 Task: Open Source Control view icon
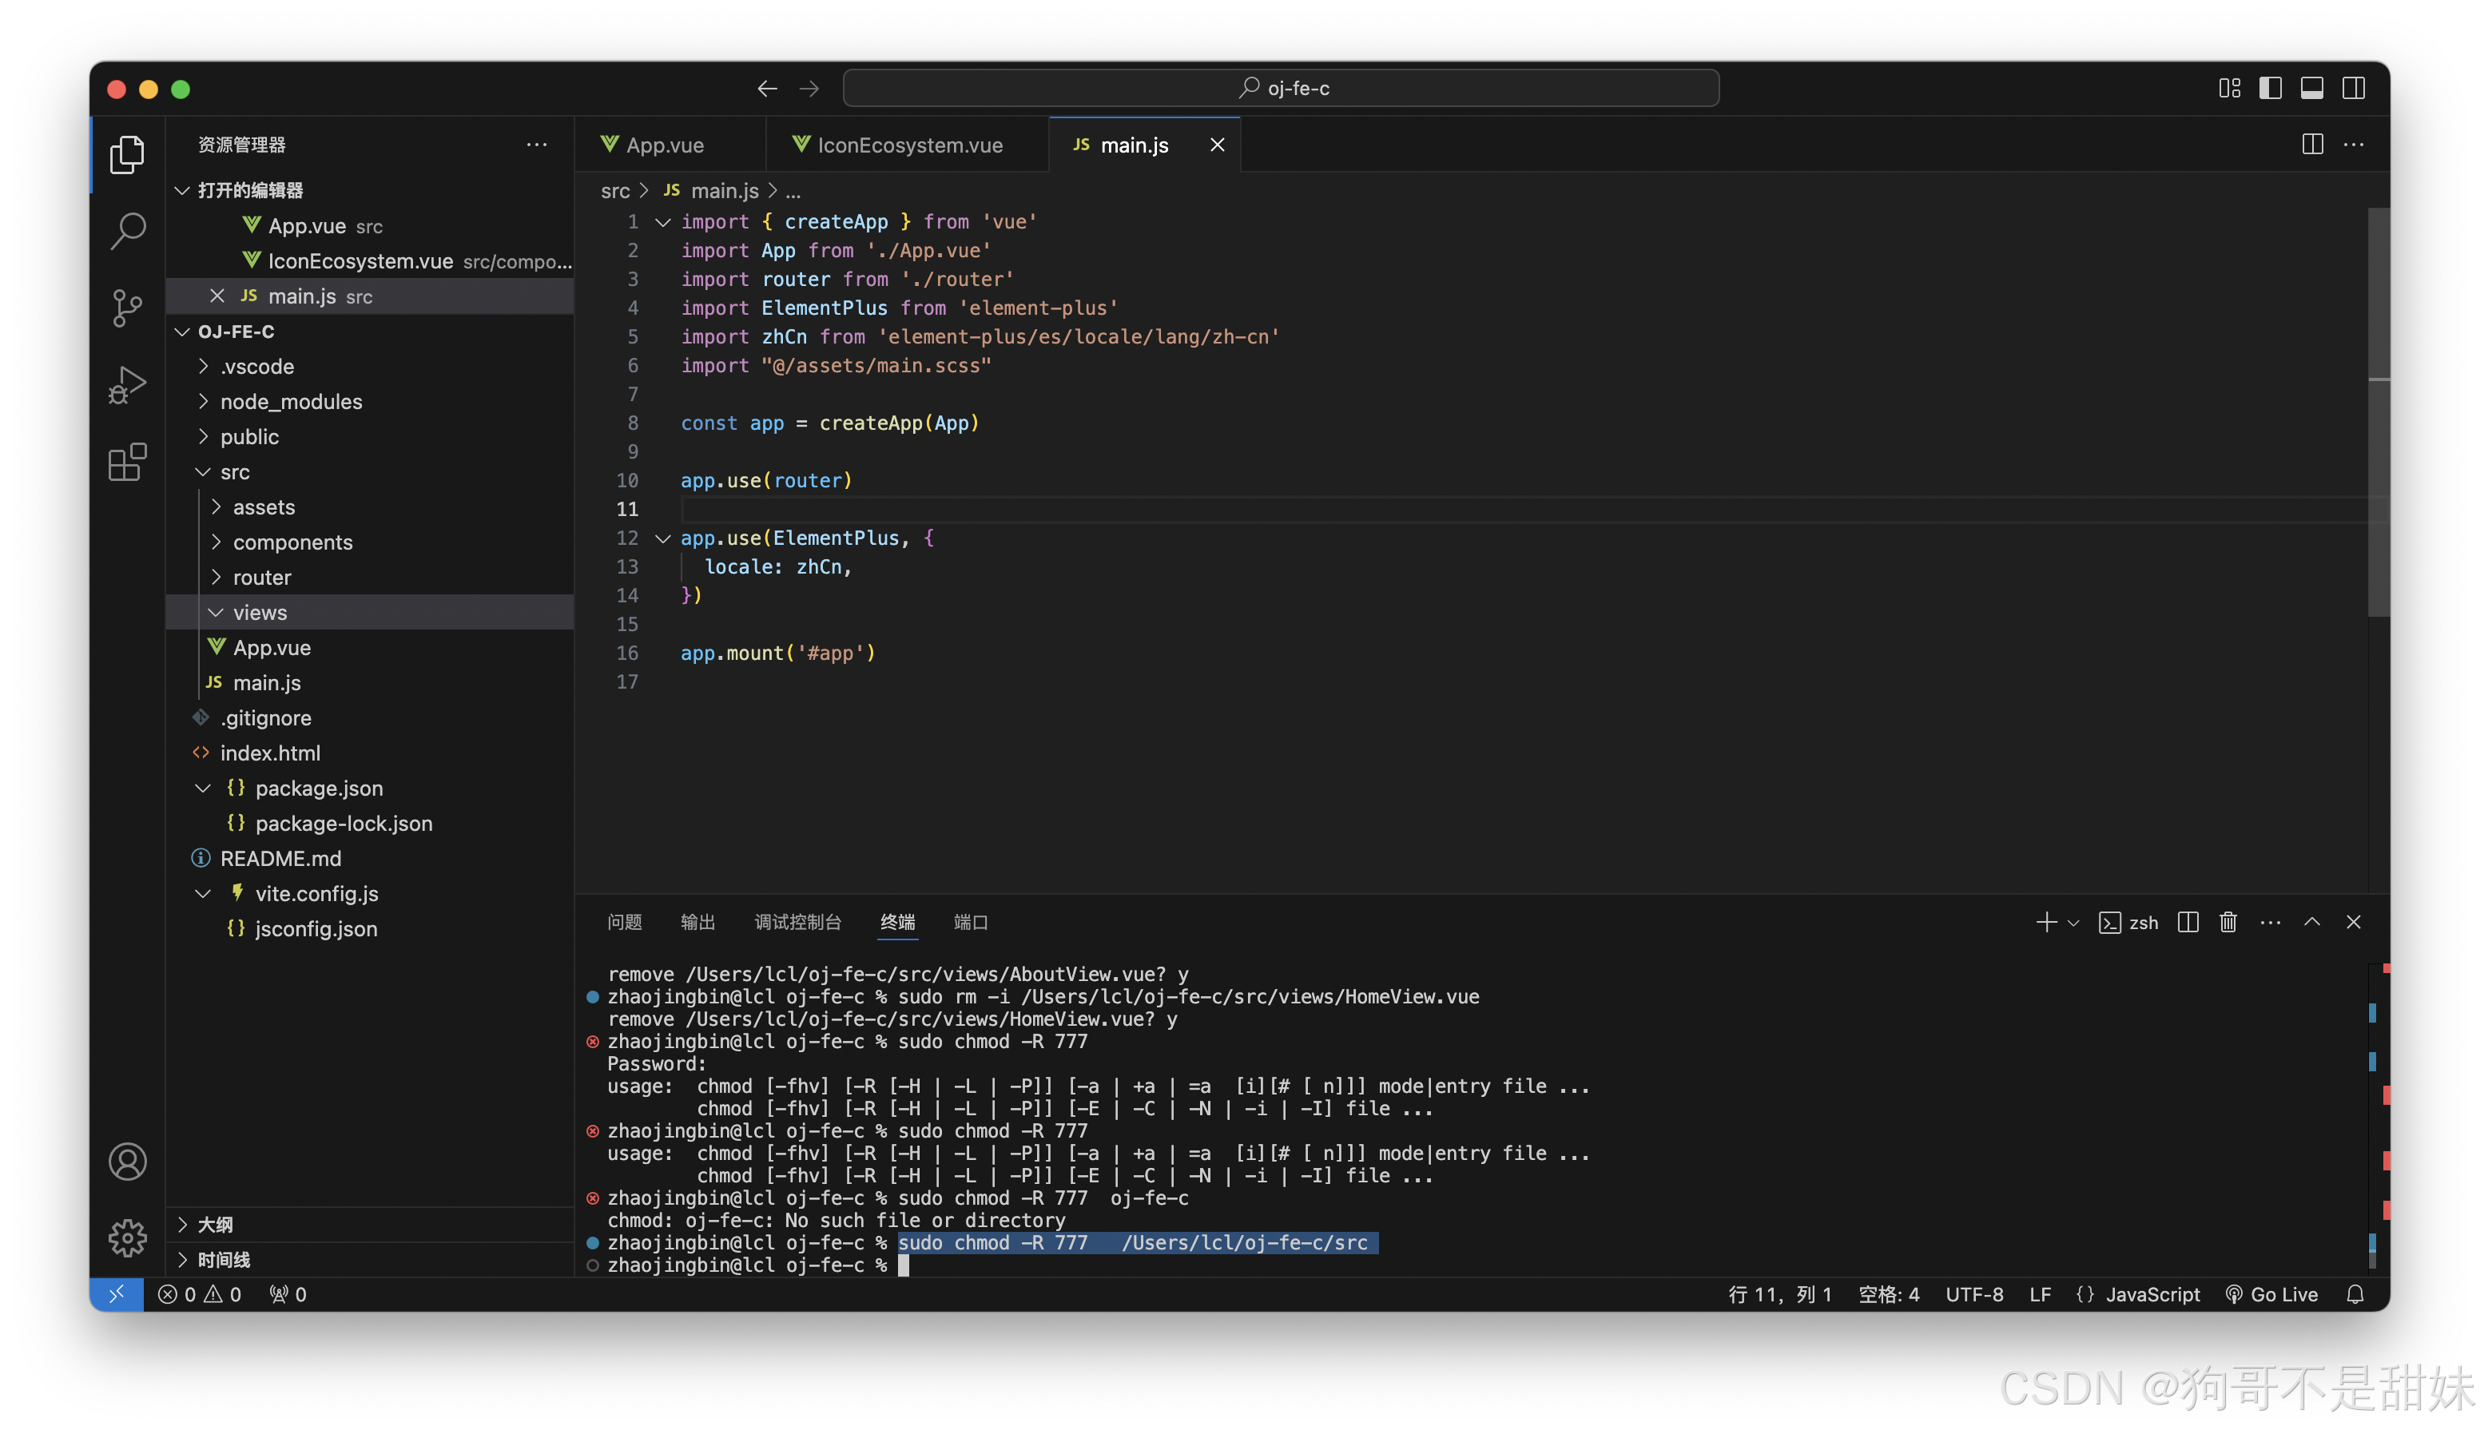click(128, 308)
